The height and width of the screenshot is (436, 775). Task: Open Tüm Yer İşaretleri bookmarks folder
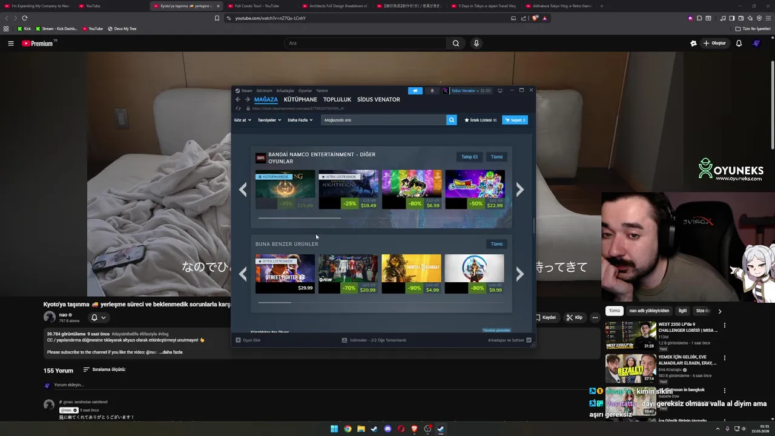(x=753, y=28)
